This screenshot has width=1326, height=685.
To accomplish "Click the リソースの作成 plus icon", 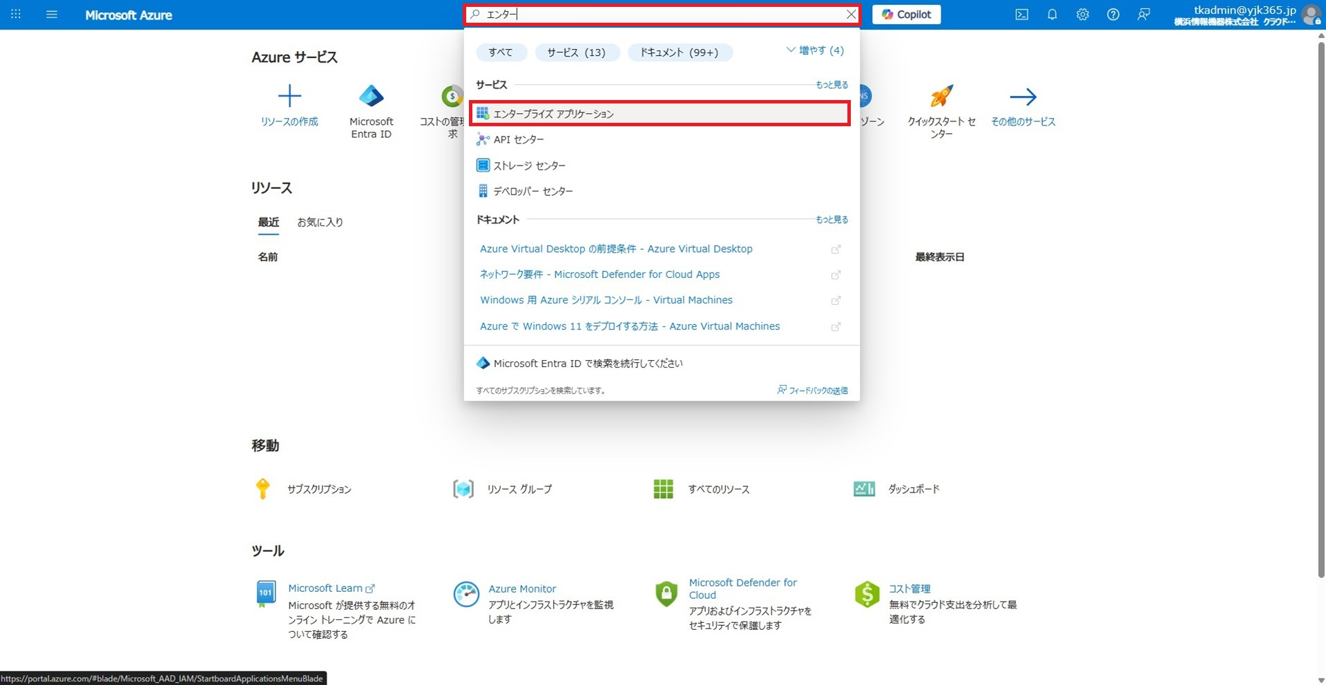I will pos(289,96).
